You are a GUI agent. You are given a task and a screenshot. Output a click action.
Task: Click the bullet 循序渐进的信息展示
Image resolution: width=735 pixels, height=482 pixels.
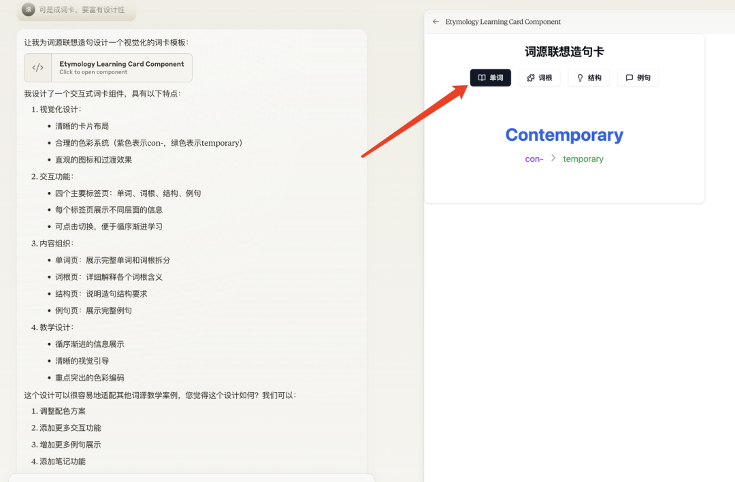90,344
